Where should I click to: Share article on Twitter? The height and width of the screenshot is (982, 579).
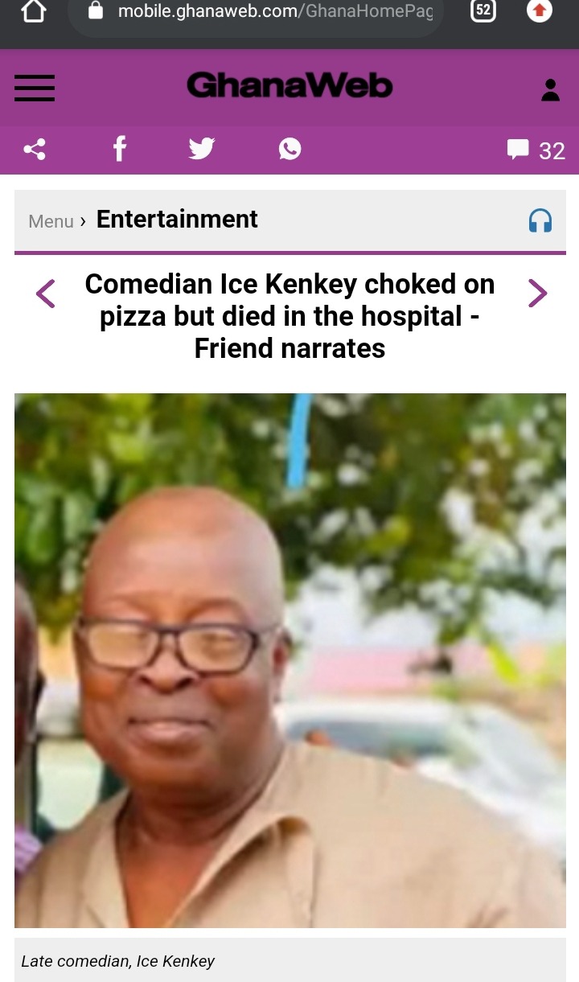202,149
